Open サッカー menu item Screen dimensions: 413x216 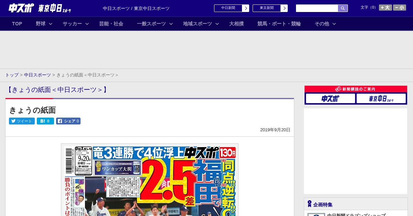[72, 24]
